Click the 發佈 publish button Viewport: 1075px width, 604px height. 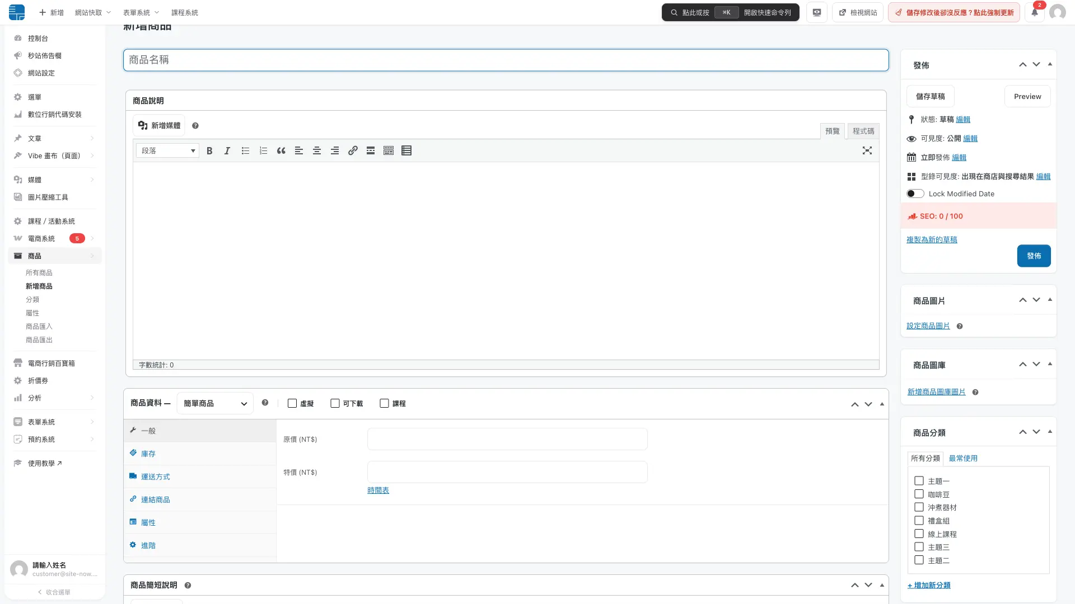1034,256
